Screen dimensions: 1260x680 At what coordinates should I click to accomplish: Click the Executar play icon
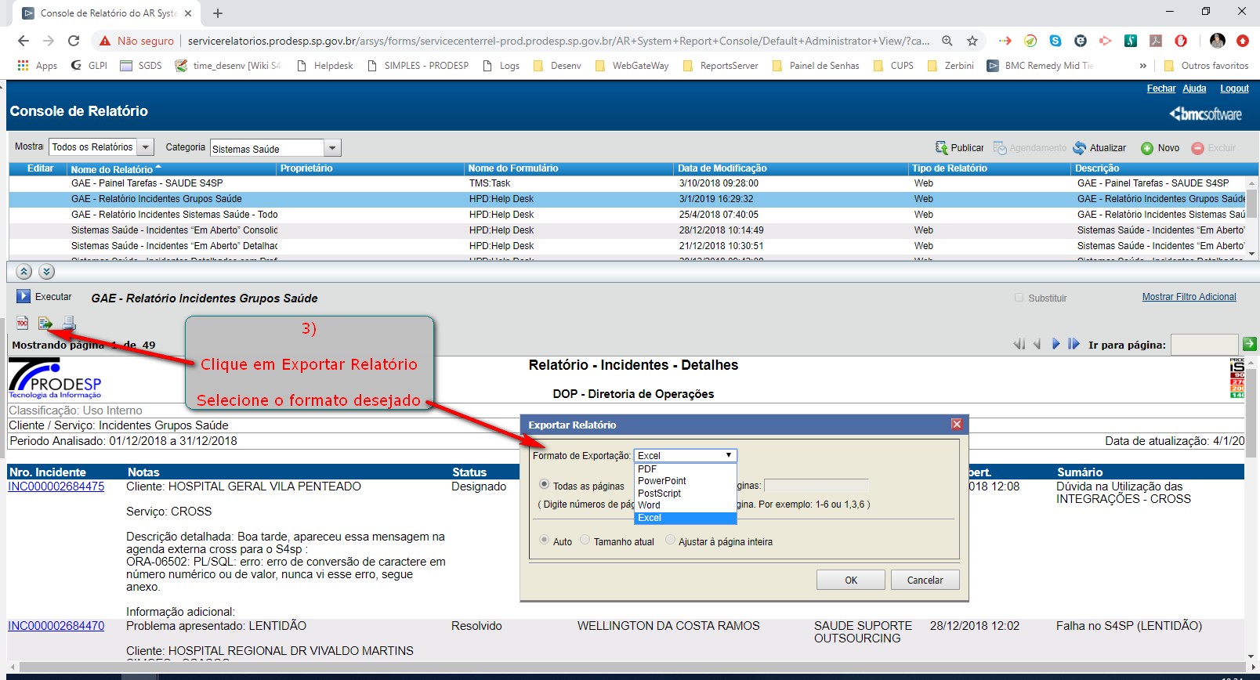24,296
